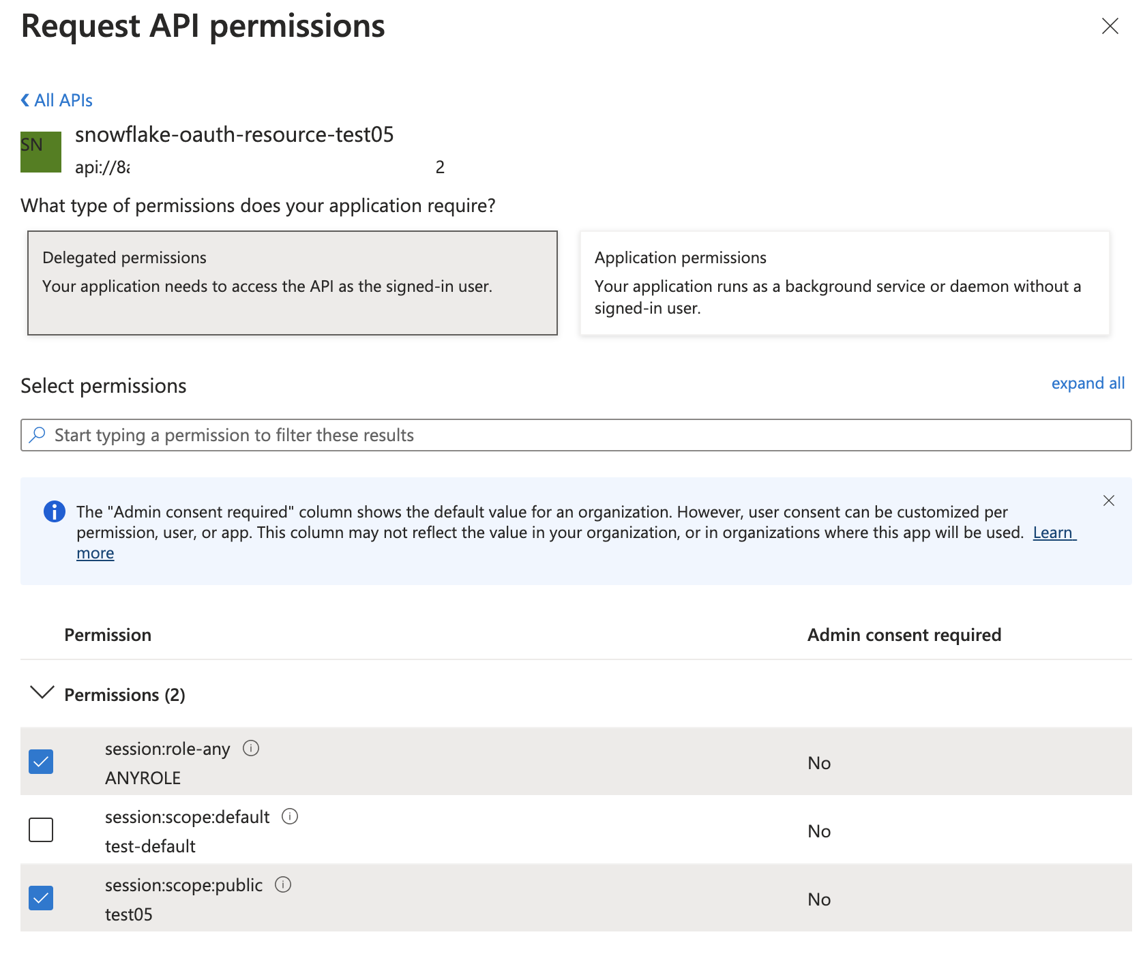Image resolution: width=1143 pixels, height=956 pixels.
Task: Dismiss the admin consent info banner
Action: point(1108,501)
